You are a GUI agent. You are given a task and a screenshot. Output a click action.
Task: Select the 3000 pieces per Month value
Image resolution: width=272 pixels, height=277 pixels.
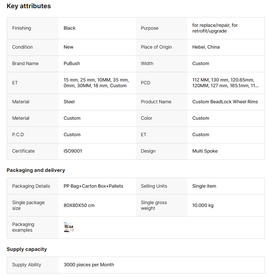click(89, 265)
